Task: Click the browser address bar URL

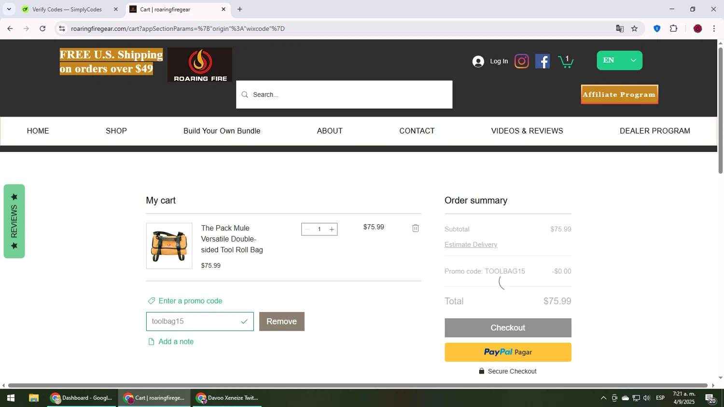Action: click(x=178, y=28)
